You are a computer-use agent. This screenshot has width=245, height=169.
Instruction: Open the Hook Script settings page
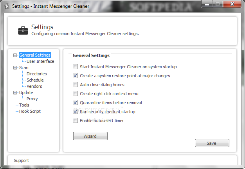click(30, 111)
